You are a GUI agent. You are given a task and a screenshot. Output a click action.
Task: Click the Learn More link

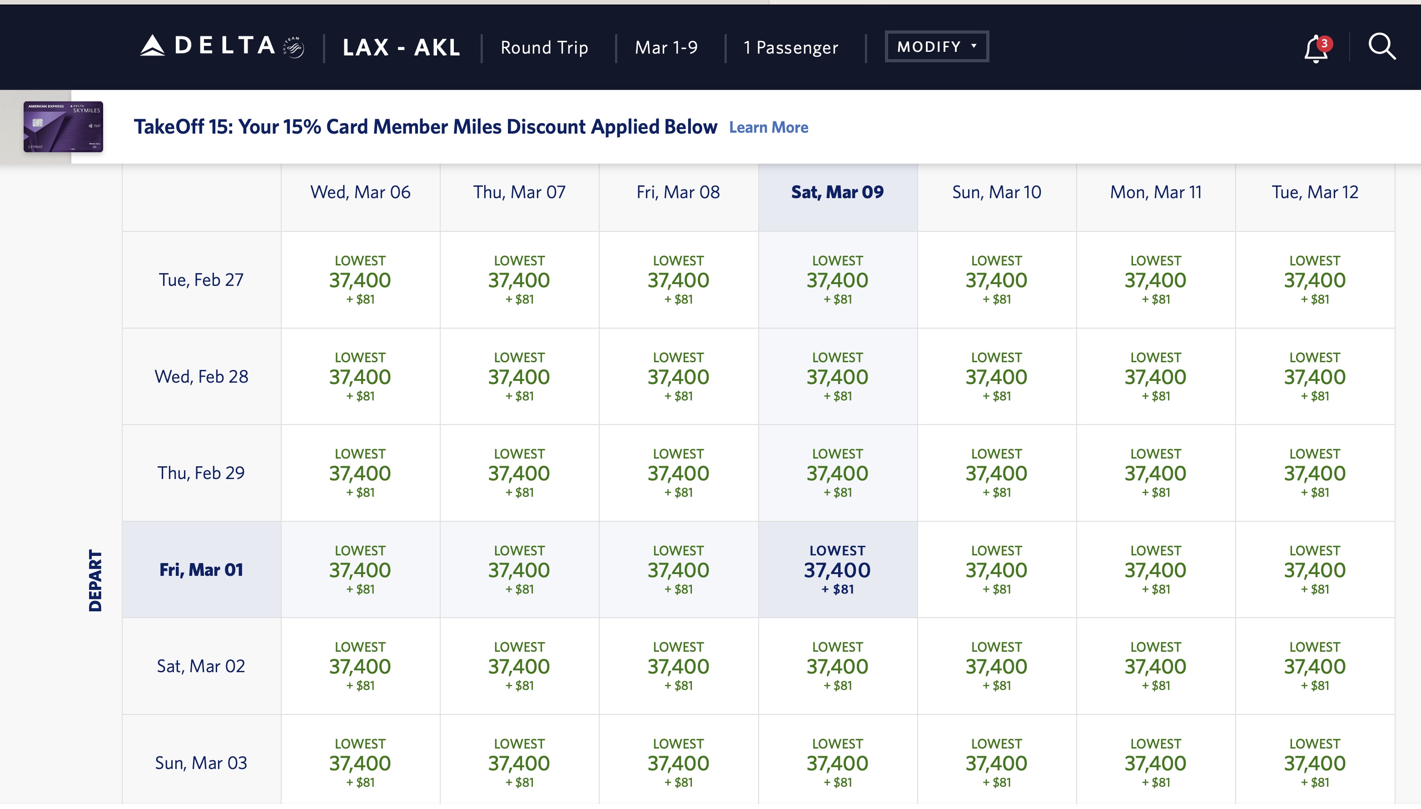click(768, 127)
